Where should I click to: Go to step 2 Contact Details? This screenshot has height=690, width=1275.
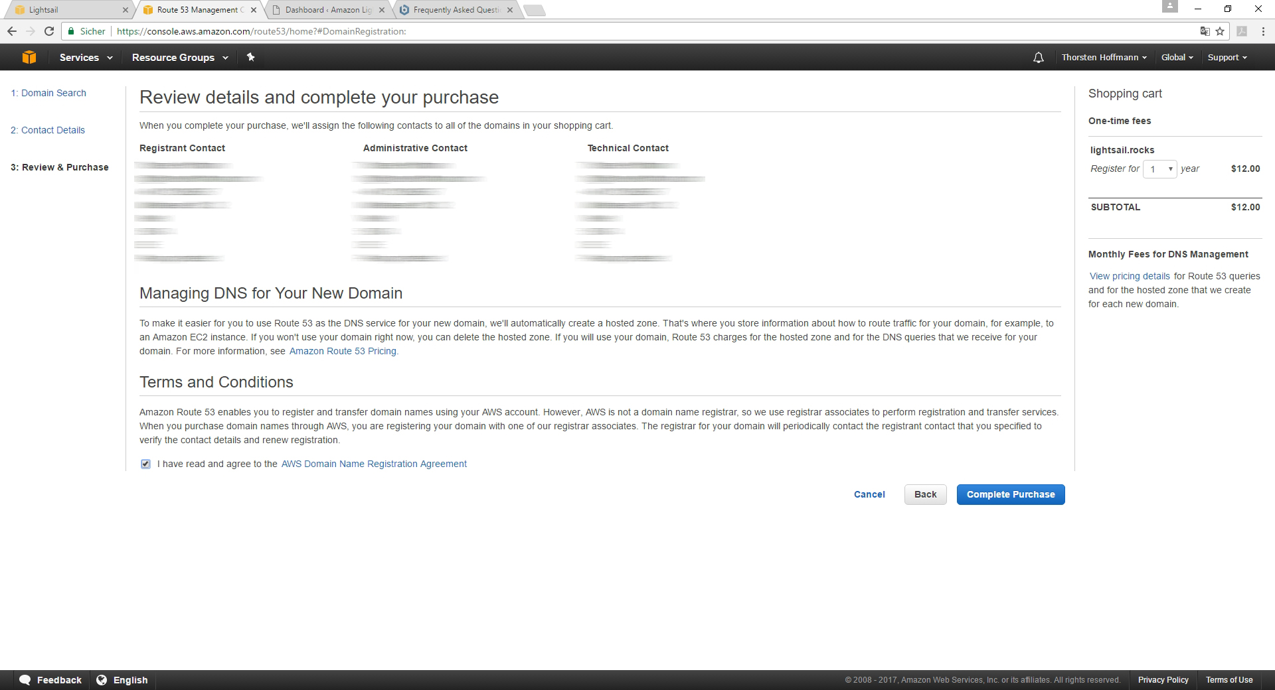click(x=48, y=130)
